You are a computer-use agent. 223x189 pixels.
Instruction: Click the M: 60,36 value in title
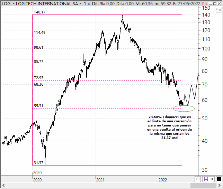pyautogui.click(x=144, y=4)
